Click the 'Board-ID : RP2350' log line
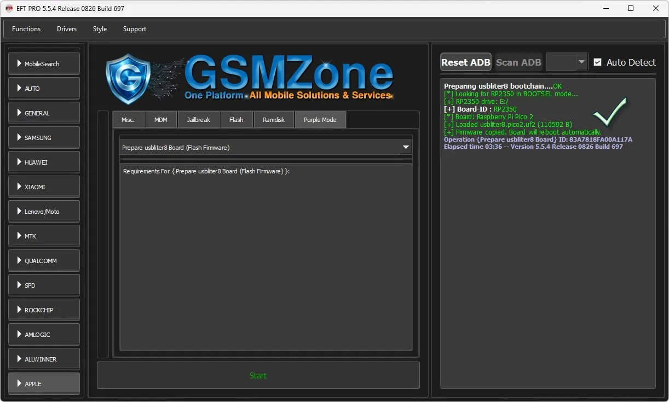 coord(480,109)
